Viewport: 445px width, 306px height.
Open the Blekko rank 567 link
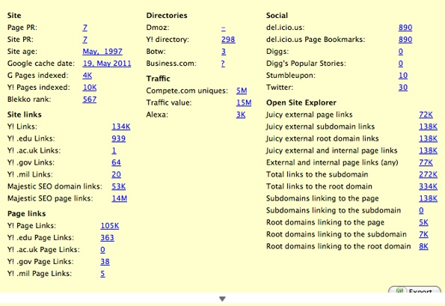(x=90, y=99)
